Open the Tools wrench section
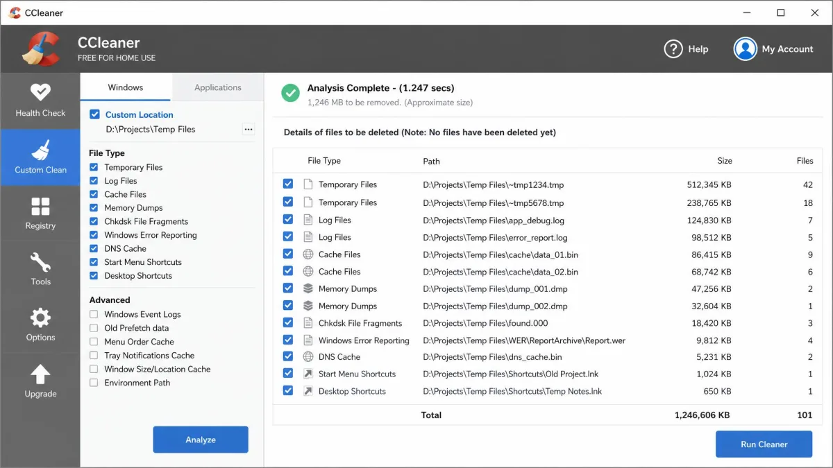 40,269
